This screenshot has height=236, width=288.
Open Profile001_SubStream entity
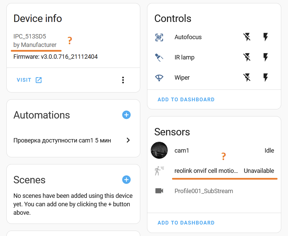204,191
